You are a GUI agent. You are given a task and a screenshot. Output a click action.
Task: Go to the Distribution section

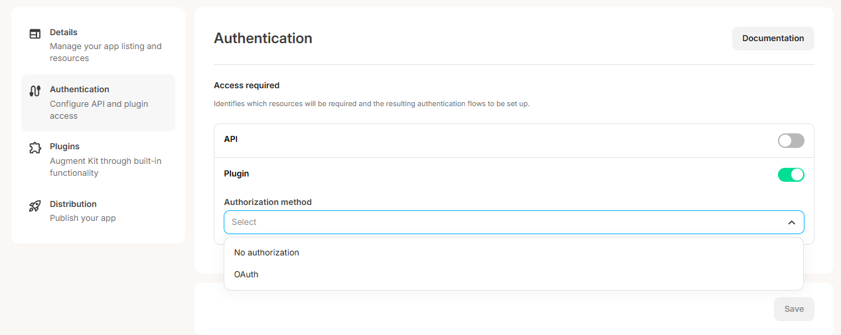[98, 211]
